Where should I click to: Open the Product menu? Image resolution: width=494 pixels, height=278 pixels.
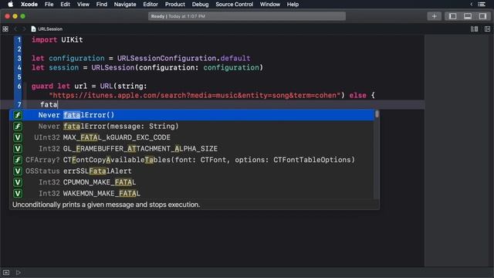(175, 5)
